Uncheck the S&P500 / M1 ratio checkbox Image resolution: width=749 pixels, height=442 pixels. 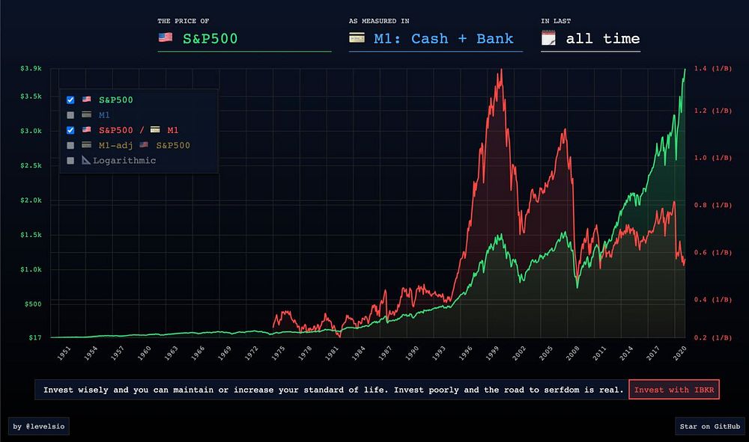(x=70, y=130)
